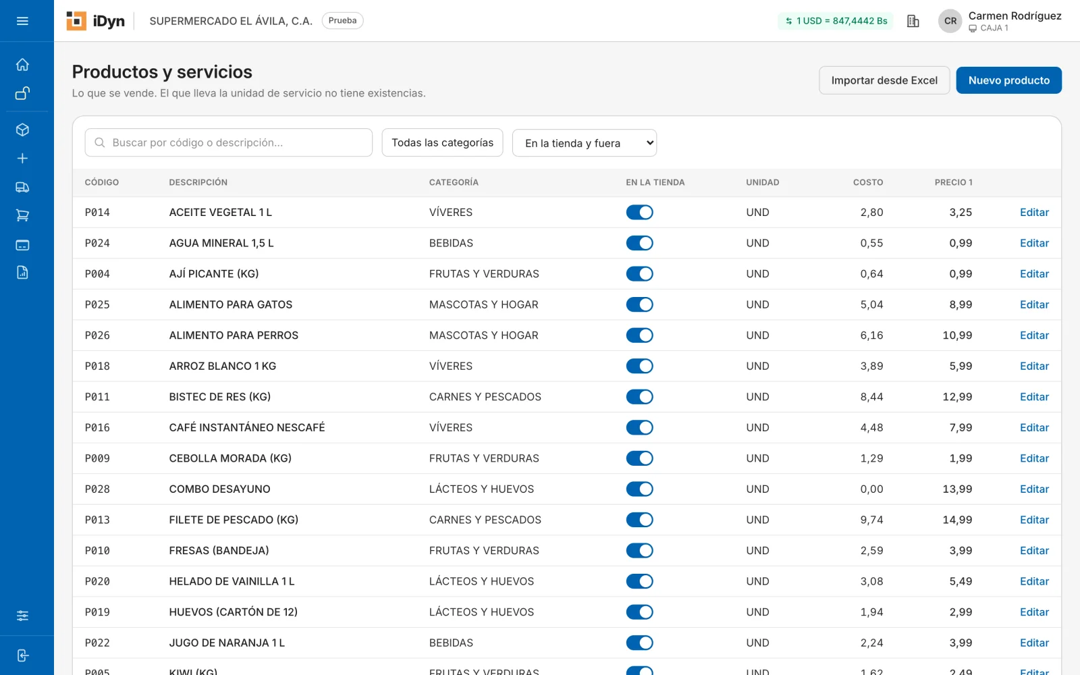
Task: Open the card payment icon in sidebar
Action: [22, 245]
